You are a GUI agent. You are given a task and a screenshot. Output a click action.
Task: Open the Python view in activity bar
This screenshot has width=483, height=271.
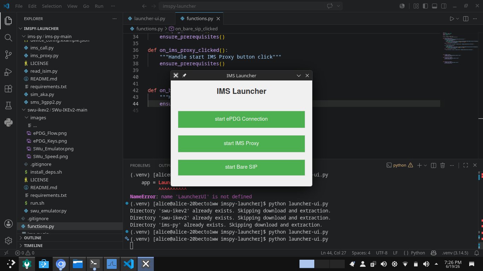pos(8,122)
